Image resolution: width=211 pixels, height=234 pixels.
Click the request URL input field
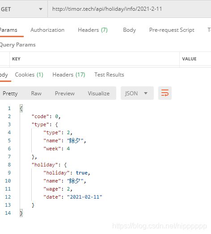(x=129, y=9)
